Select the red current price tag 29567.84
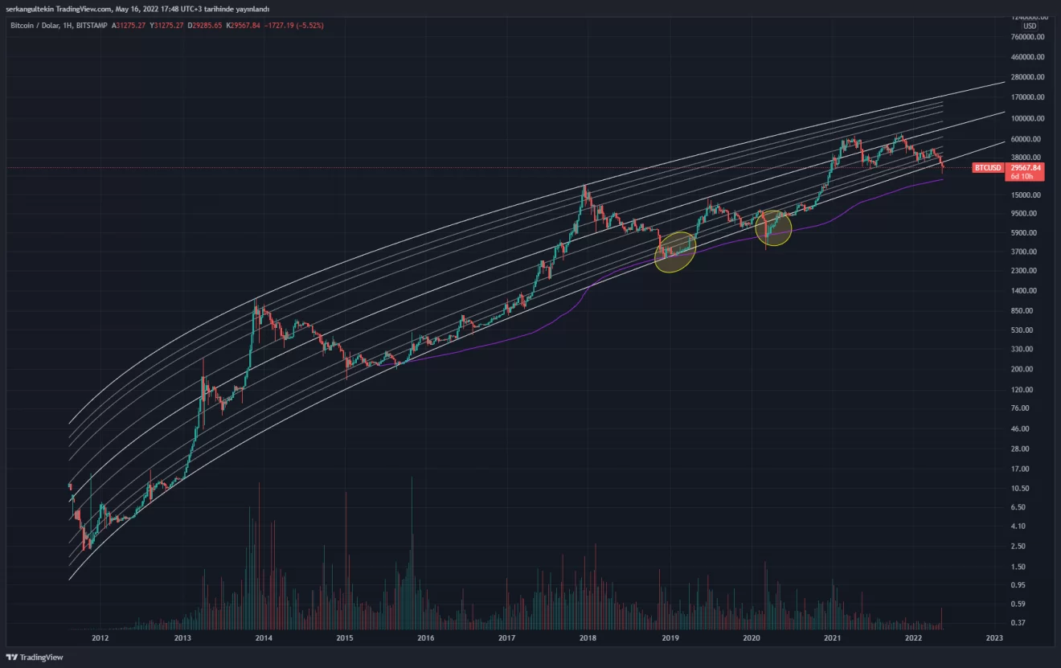Screen dimensions: 1061x668 pos(1026,168)
